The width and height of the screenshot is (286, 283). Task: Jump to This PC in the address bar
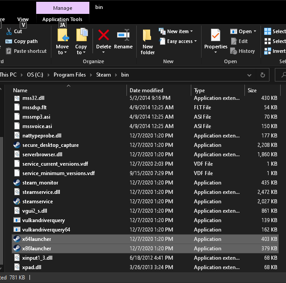8,75
